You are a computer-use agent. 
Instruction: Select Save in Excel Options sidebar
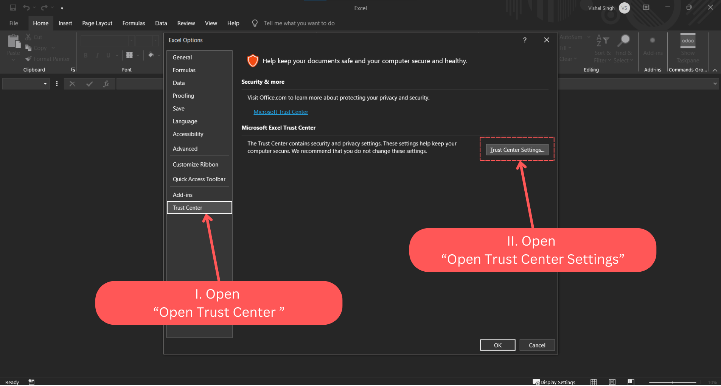click(199, 109)
